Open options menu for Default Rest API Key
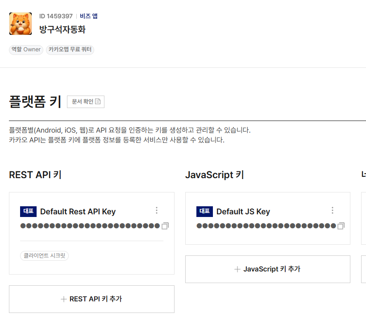Viewport: 366px width, 317px height. tap(157, 210)
